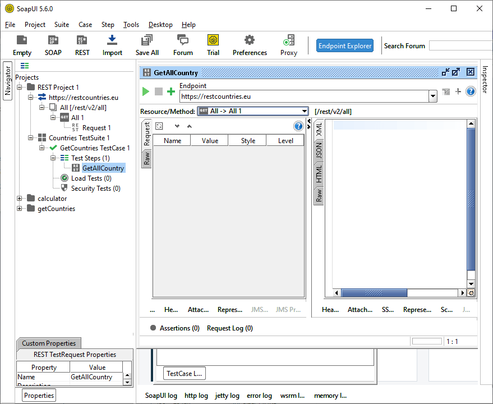Click online help icon beside endpoint
Image resolution: width=493 pixels, height=404 pixels.
[x=471, y=91]
